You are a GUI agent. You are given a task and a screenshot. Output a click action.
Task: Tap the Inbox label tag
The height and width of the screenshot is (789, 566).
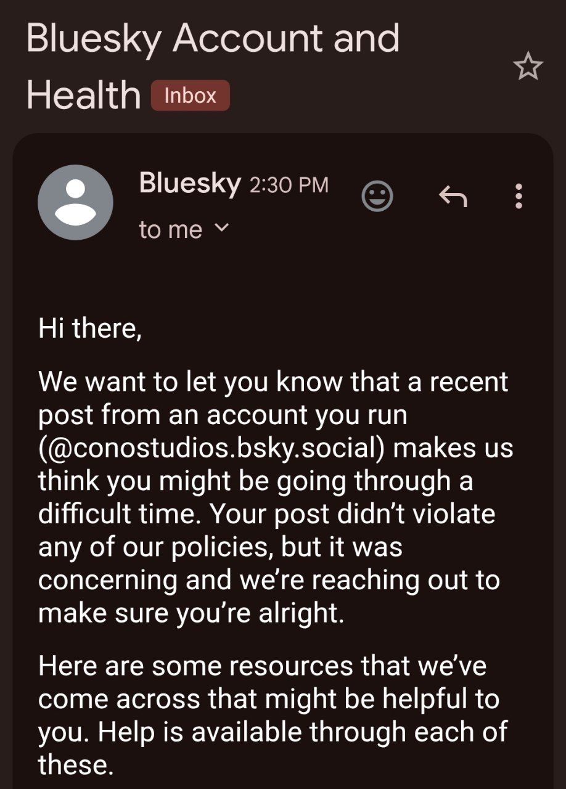click(190, 96)
